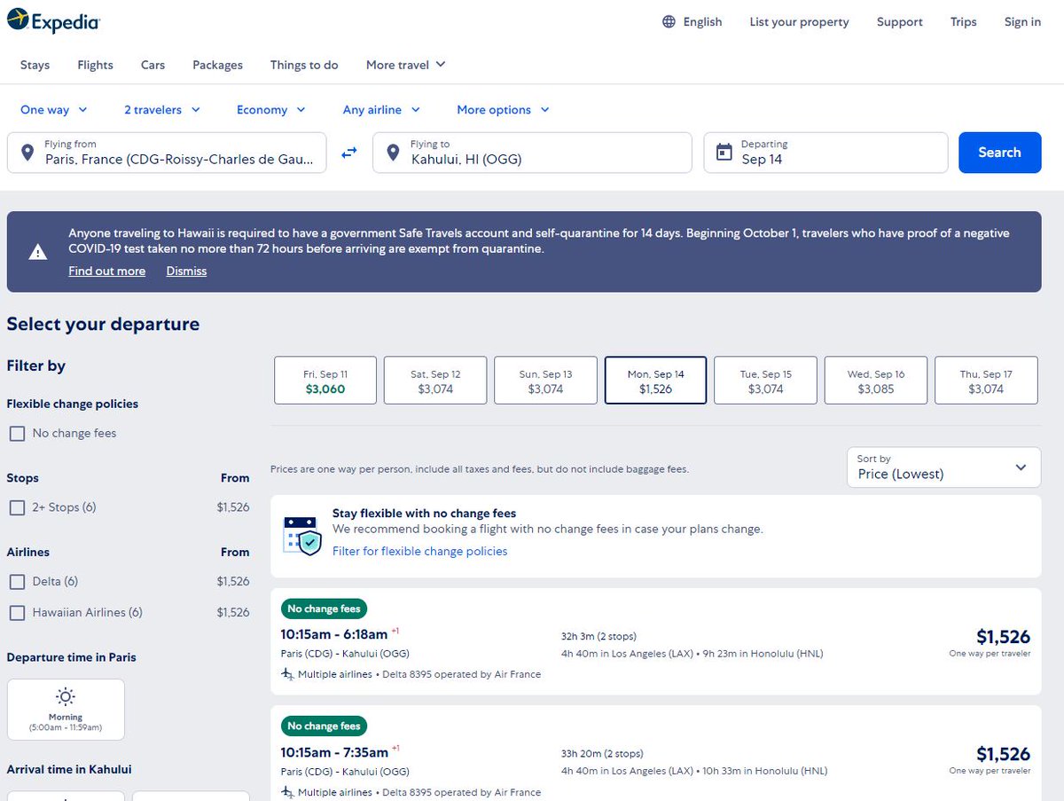The width and height of the screenshot is (1064, 801).
Task: Click the calendar shield flexible fees icon
Action: (301, 536)
